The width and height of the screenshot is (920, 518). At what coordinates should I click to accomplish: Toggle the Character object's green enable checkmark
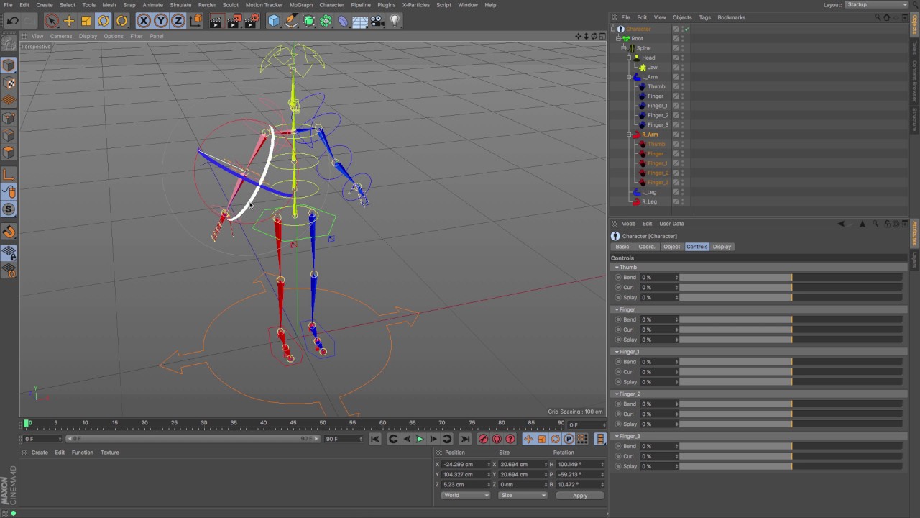[x=686, y=29]
